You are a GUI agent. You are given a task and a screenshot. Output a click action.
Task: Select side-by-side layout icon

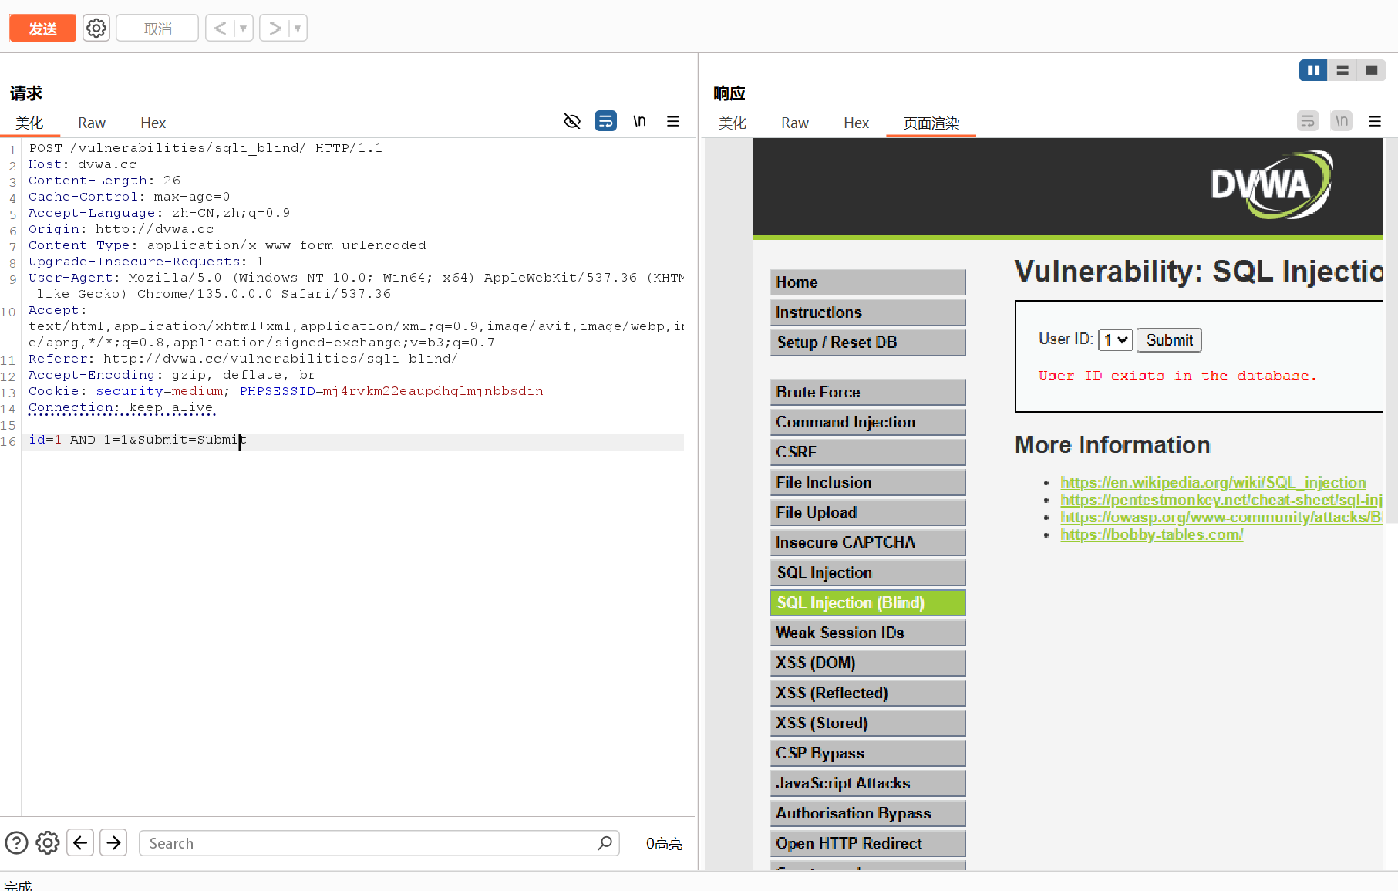point(1313,70)
